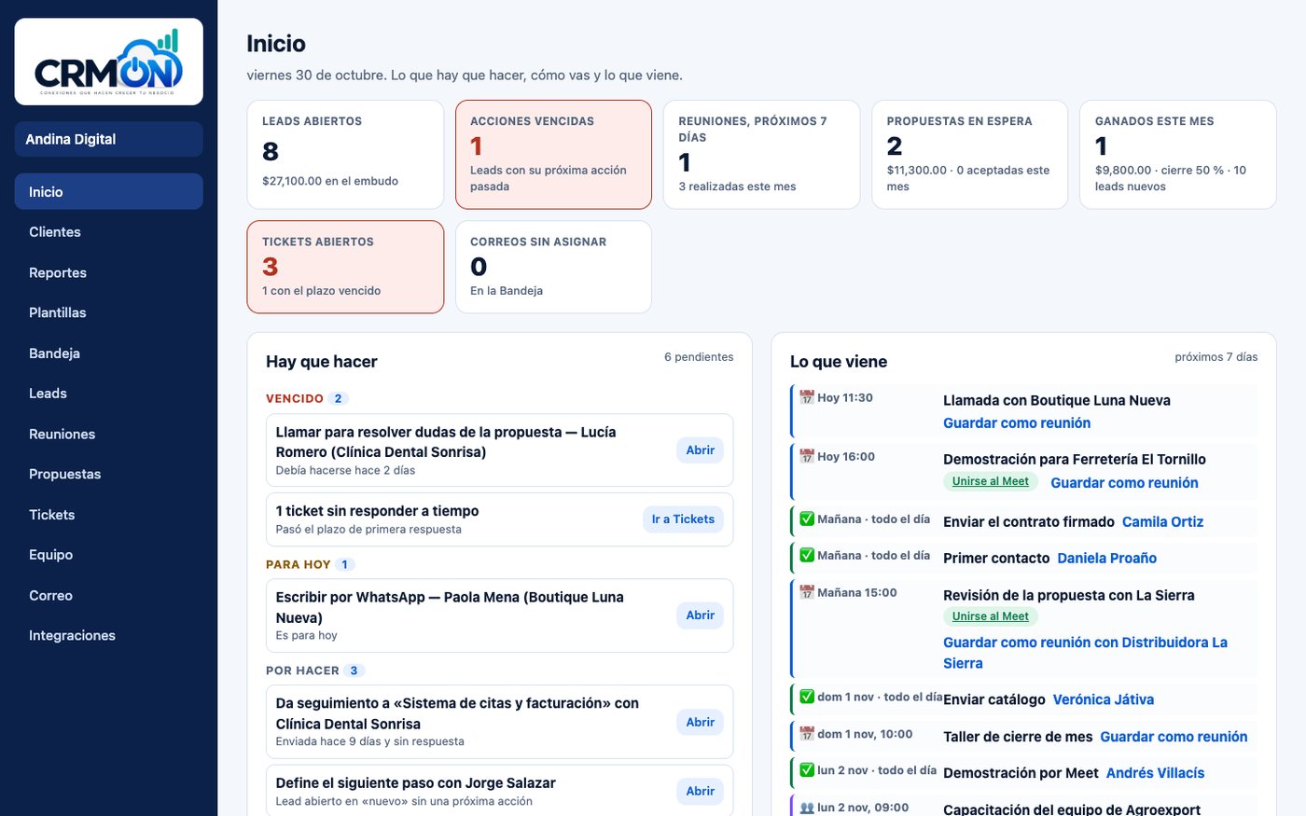
Task: Open the Propuestas en espera card
Action: [x=969, y=155]
